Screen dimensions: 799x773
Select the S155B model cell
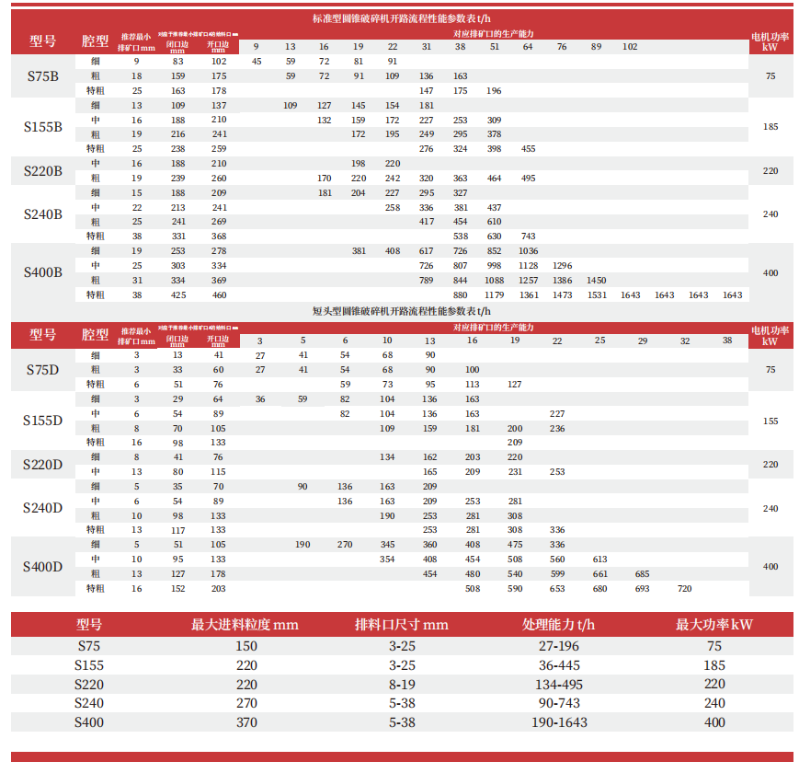(42, 126)
